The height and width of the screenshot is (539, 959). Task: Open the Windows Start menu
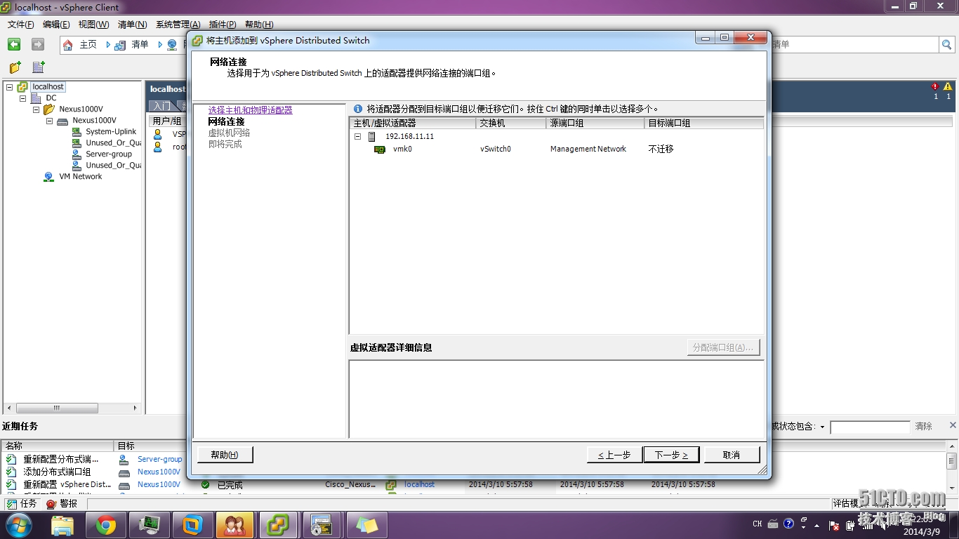click(x=19, y=525)
